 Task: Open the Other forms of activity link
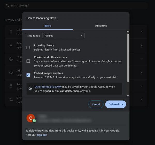pyautogui.click(x=48, y=87)
